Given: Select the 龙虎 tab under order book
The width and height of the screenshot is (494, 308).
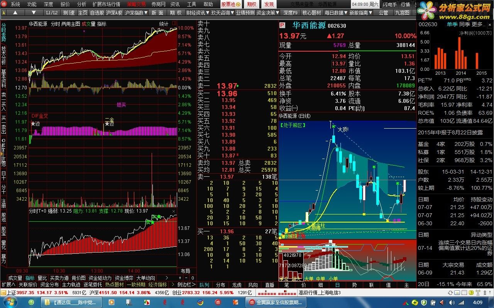Looking at the screenshot, I should click(237, 285).
